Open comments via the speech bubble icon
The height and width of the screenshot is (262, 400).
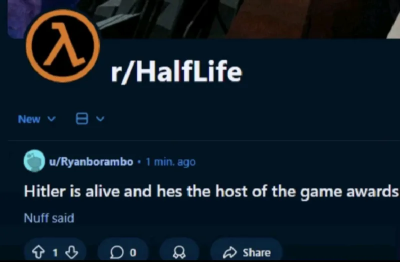pos(116,252)
